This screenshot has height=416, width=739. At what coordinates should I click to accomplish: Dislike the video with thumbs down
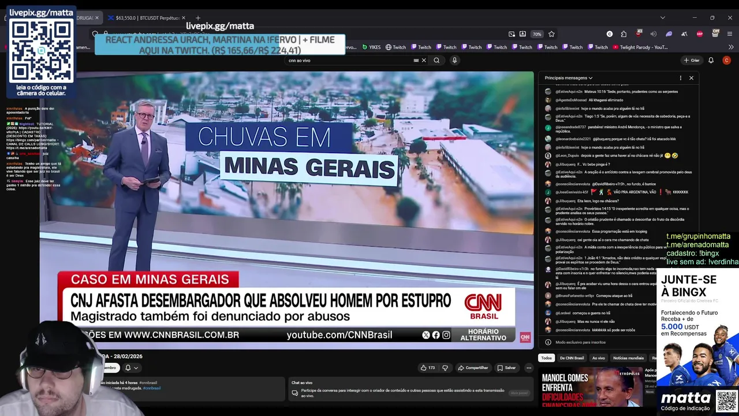click(x=445, y=367)
